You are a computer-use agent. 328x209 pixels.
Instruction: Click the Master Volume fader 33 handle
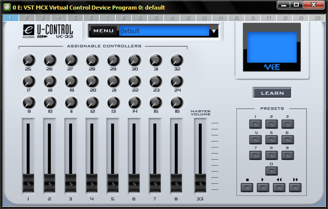200,183
